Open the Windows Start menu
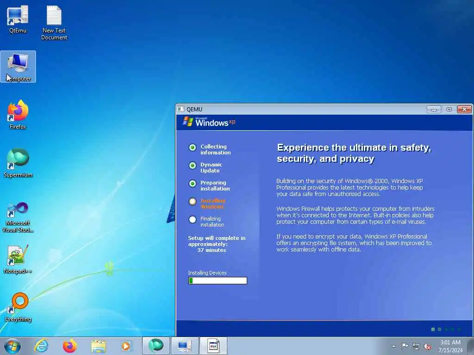Image resolution: width=474 pixels, height=355 pixels. pos(12,346)
